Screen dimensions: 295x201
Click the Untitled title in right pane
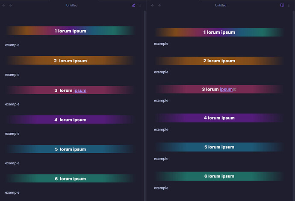click(x=221, y=5)
